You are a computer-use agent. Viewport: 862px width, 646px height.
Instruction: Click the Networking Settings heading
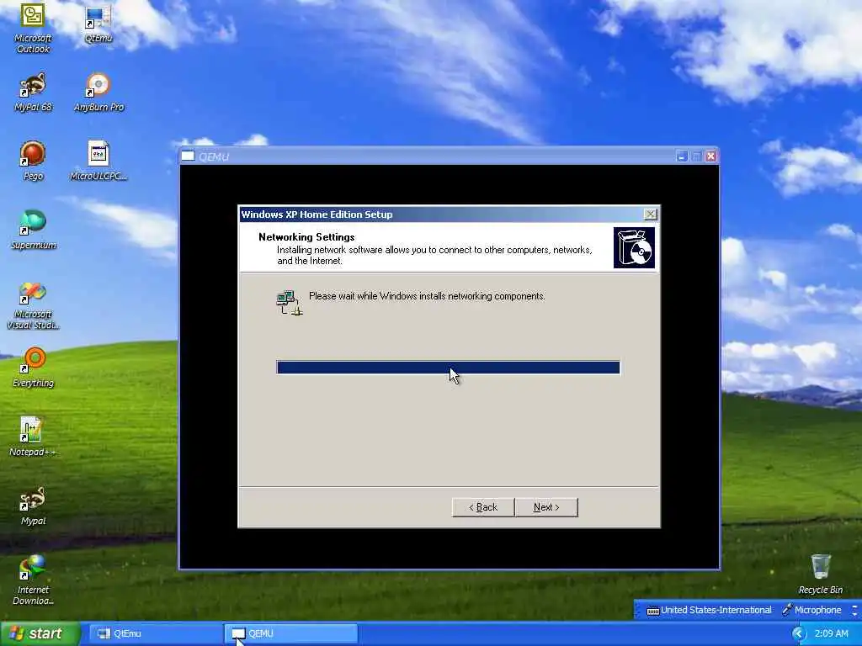(x=306, y=237)
